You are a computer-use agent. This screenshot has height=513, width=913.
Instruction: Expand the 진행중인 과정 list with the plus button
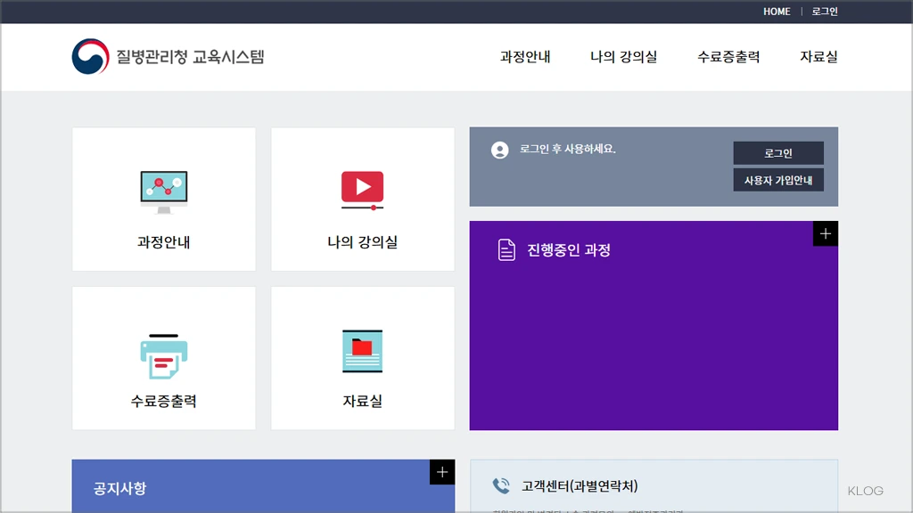826,233
